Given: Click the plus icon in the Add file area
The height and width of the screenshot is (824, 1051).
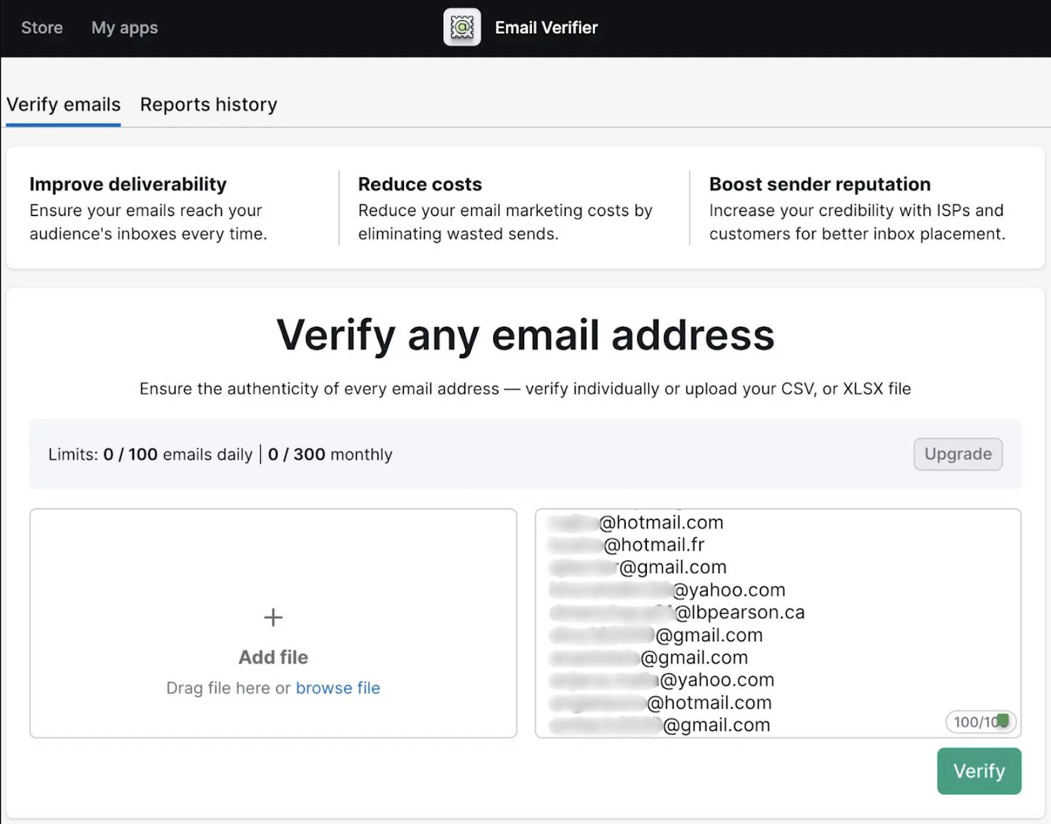Looking at the screenshot, I should point(273,616).
